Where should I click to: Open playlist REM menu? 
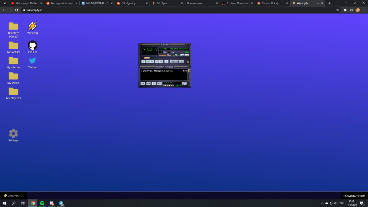[148, 83]
